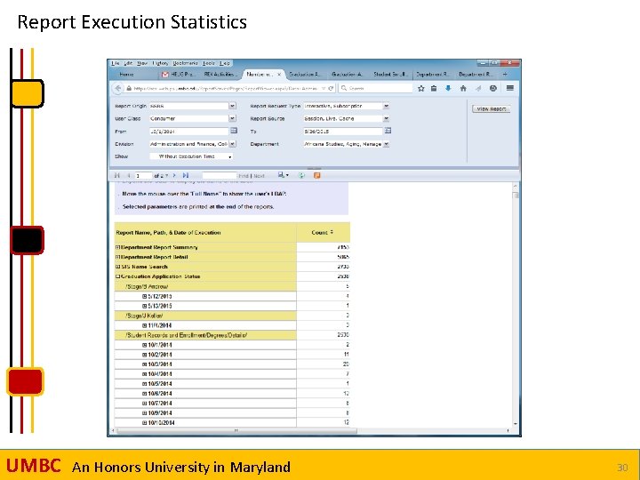
Task: Open the File menu
Action: [116, 63]
